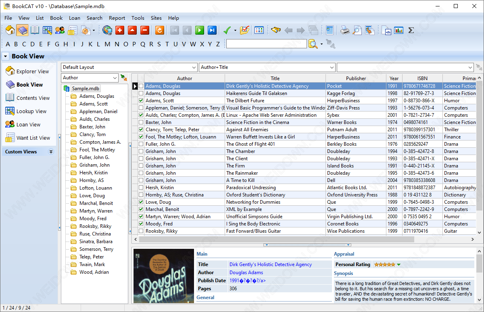This screenshot has width=484, height=312.
Task: Click the HTML export page icon
Action: [387, 30]
